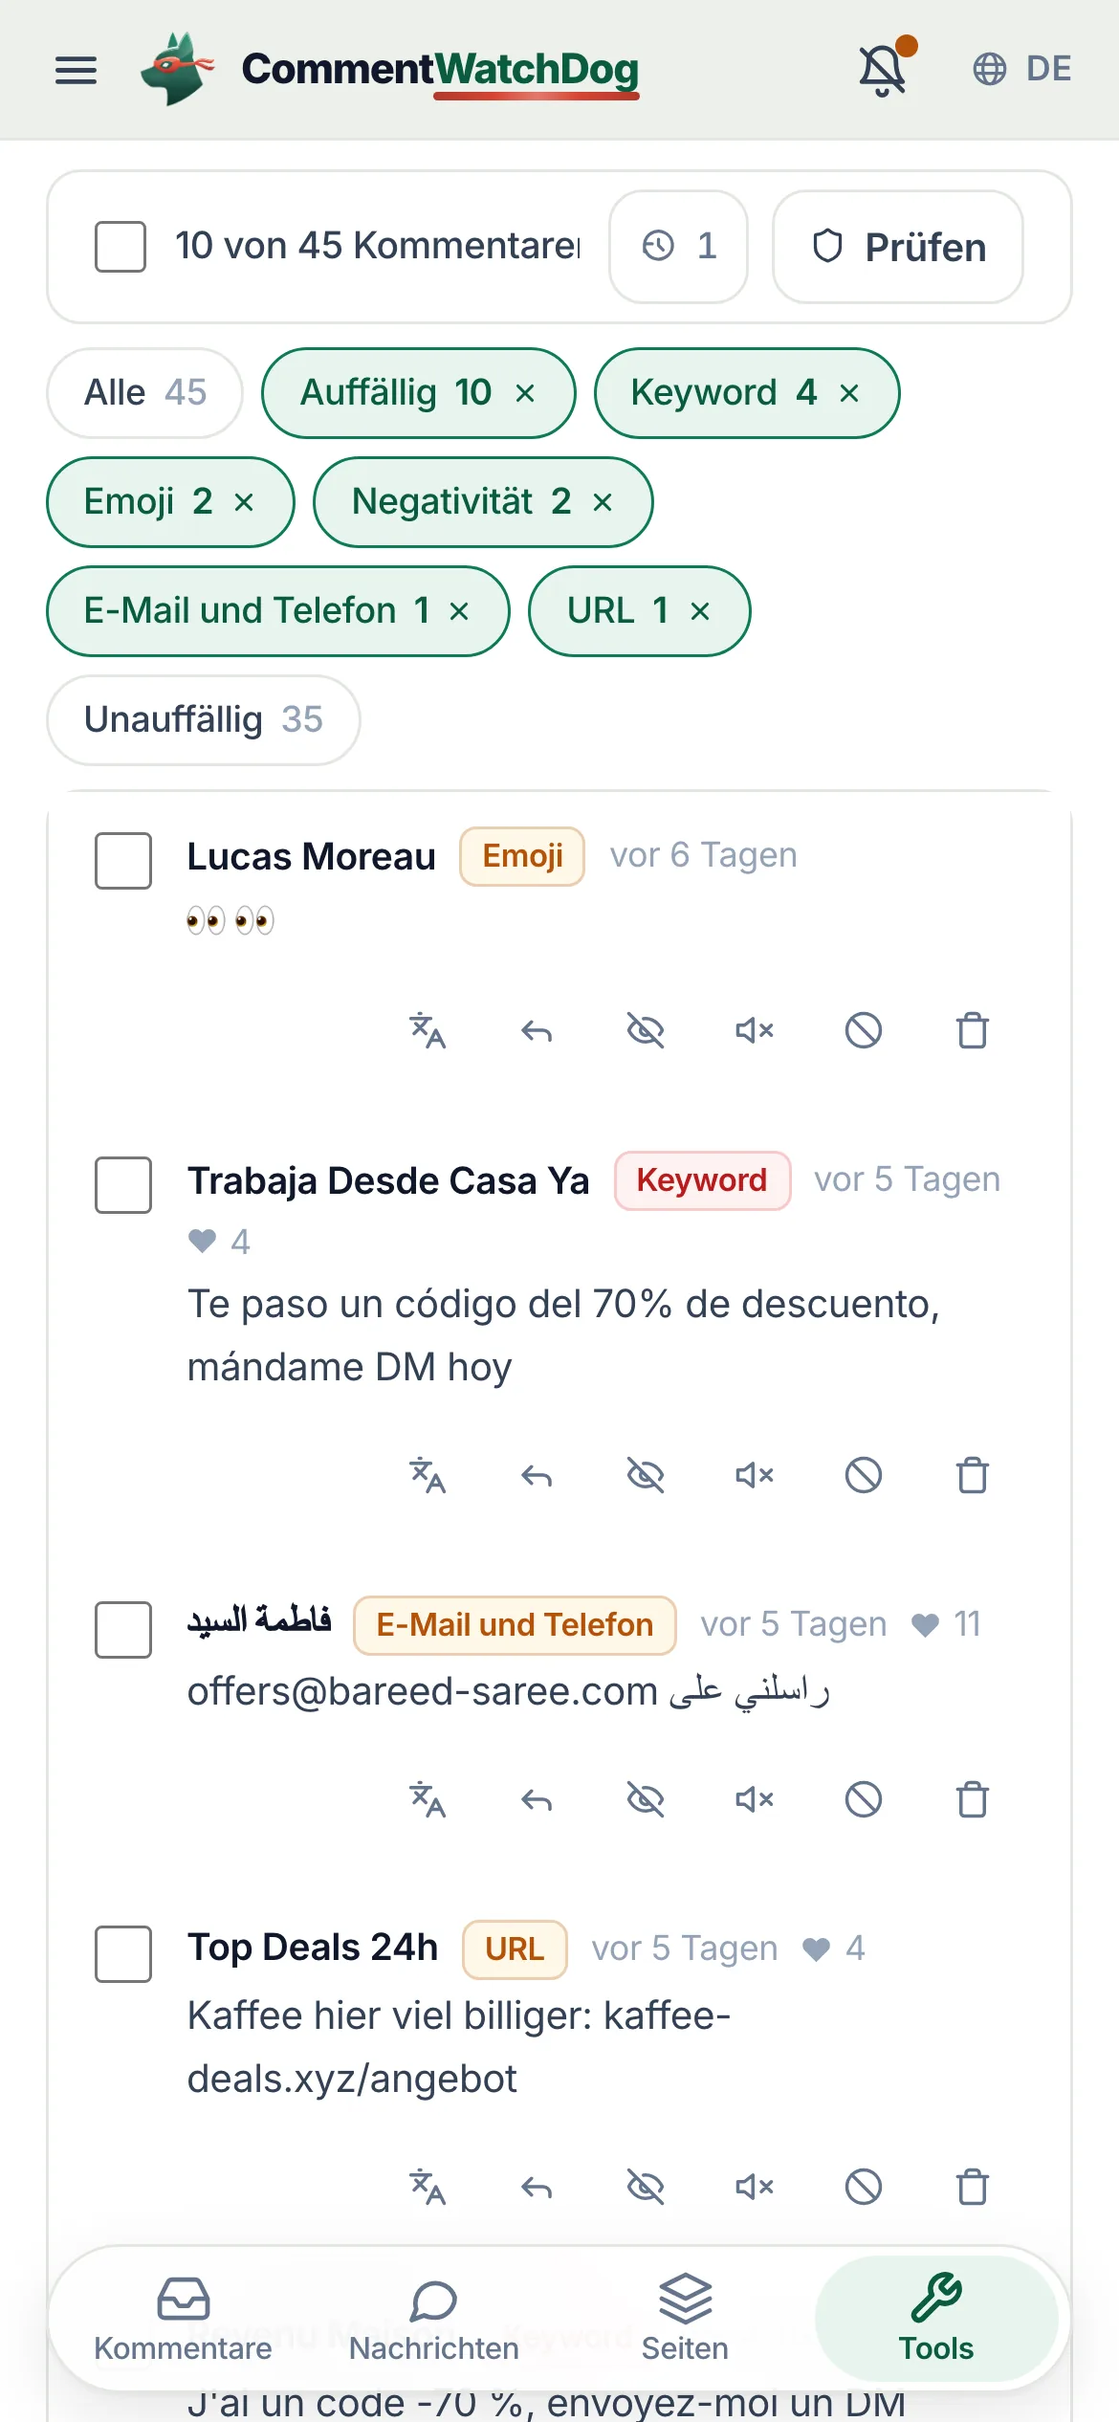Hide the Trabaja Desde Casa Ya comment
The height and width of the screenshot is (2422, 1119).
[646, 1475]
